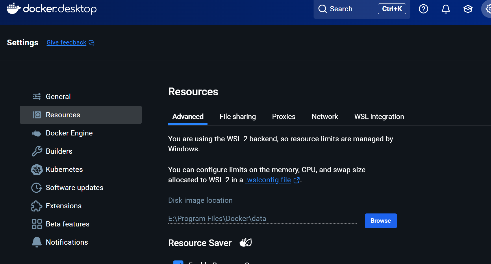Open Software updates settings

tap(81, 187)
